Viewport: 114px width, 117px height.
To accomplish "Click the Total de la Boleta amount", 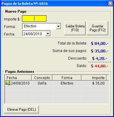I will point(100,43).
